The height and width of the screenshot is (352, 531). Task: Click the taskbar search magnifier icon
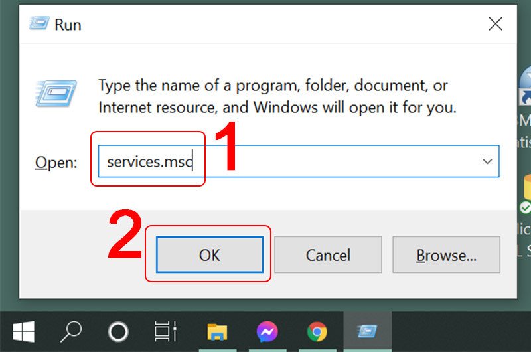pos(71,331)
